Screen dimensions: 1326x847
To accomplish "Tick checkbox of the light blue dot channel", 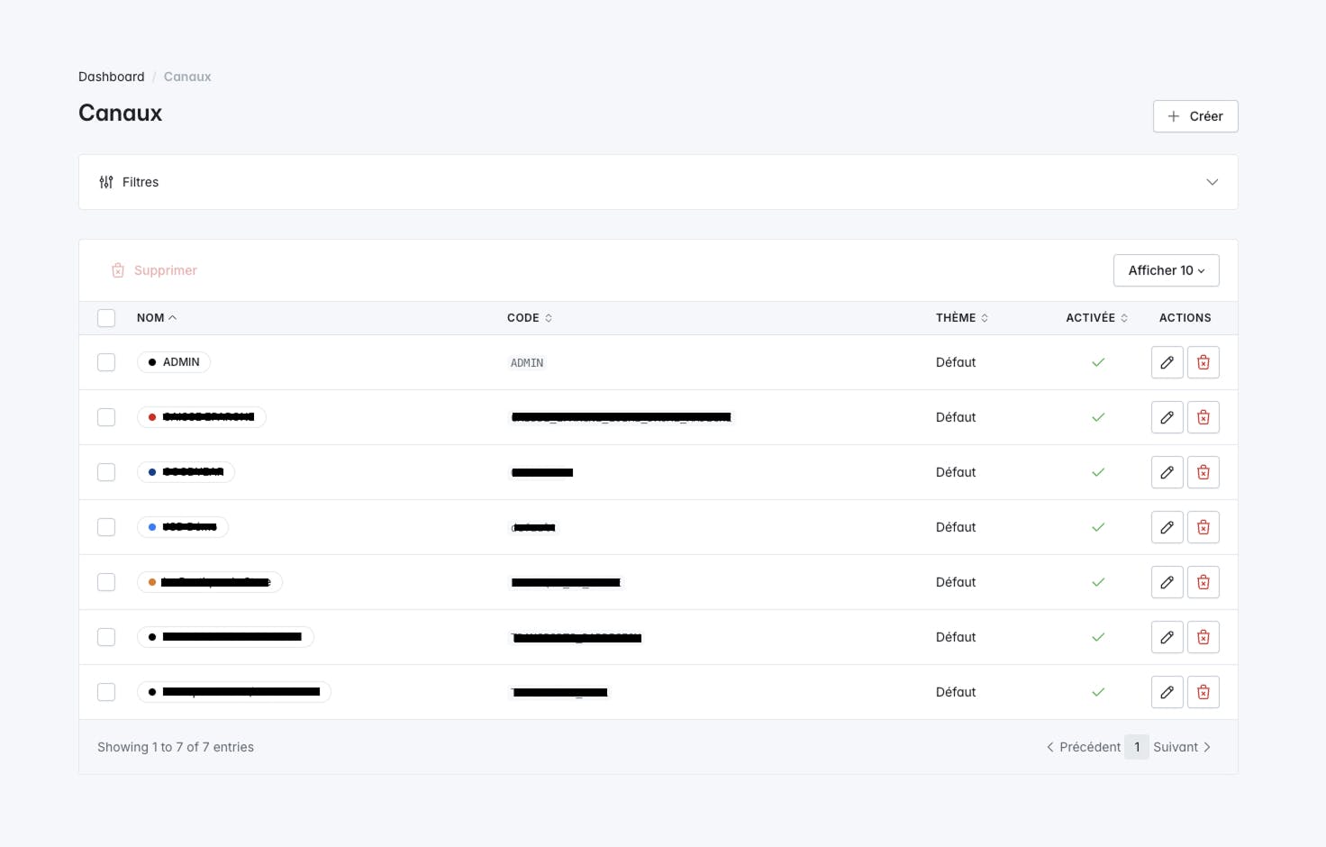I will click(x=106, y=527).
